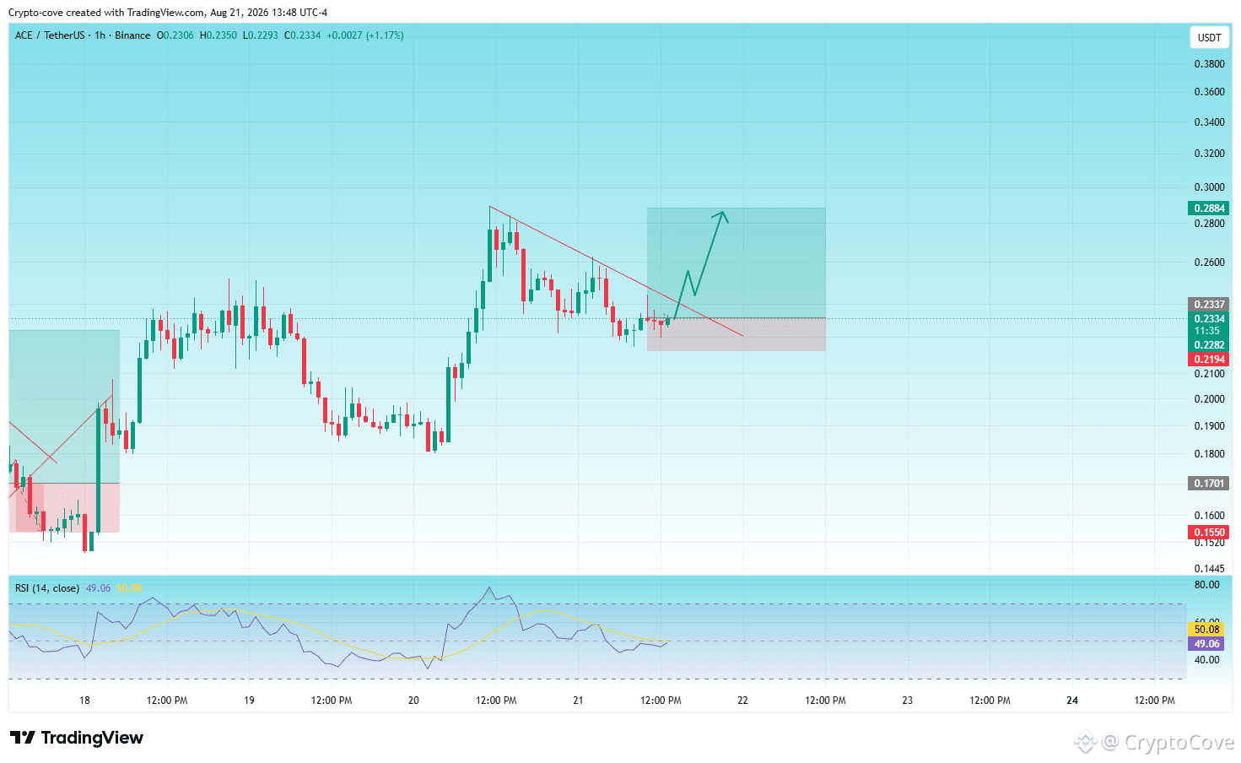
Task: Click the green 0.2334 current price label
Action: point(1209,319)
